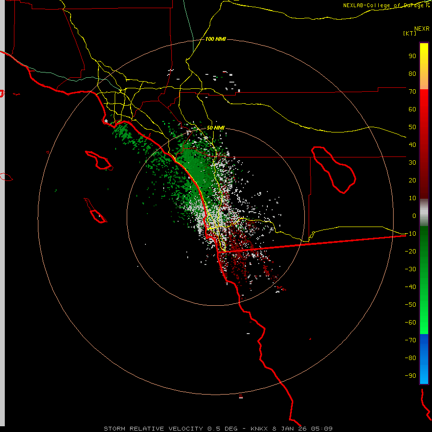The height and width of the screenshot is (432, 432).
Task: Click the -50 value on velocity scale
Action: click(x=410, y=305)
